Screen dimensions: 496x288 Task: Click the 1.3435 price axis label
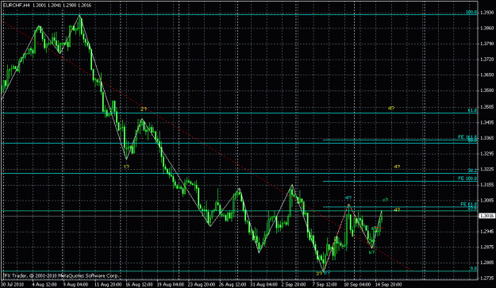coord(486,122)
